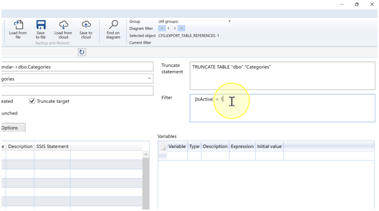Image resolution: width=379 pixels, height=211 pixels.
Task: Click the Description column header in left grid
Action: [20, 146]
